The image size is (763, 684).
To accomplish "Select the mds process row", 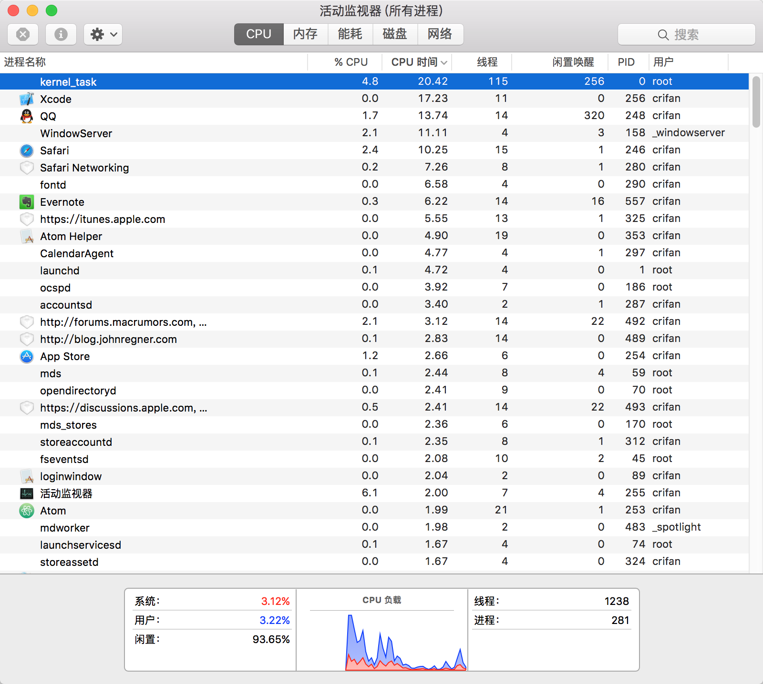I will [374, 373].
